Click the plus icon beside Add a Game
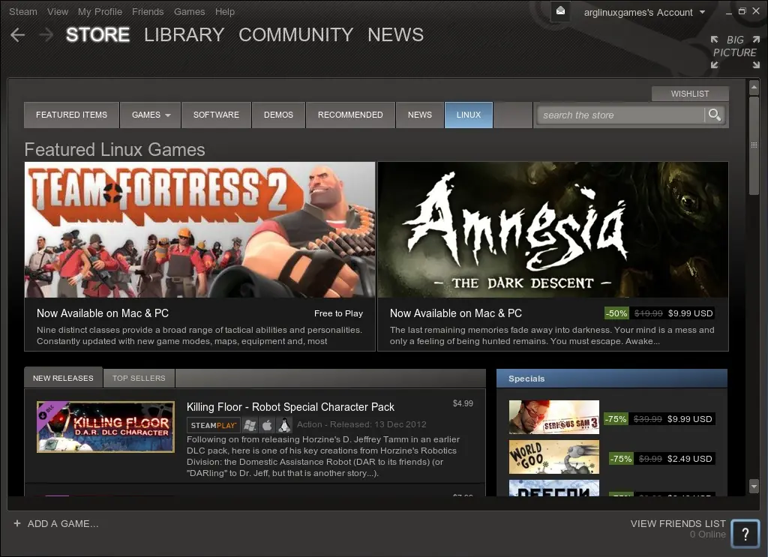Image resolution: width=768 pixels, height=557 pixels. [x=17, y=523]
